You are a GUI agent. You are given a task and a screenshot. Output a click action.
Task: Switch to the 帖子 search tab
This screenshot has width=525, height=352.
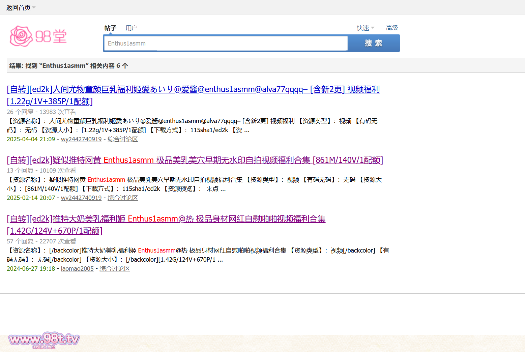click(x=110, y=28)
